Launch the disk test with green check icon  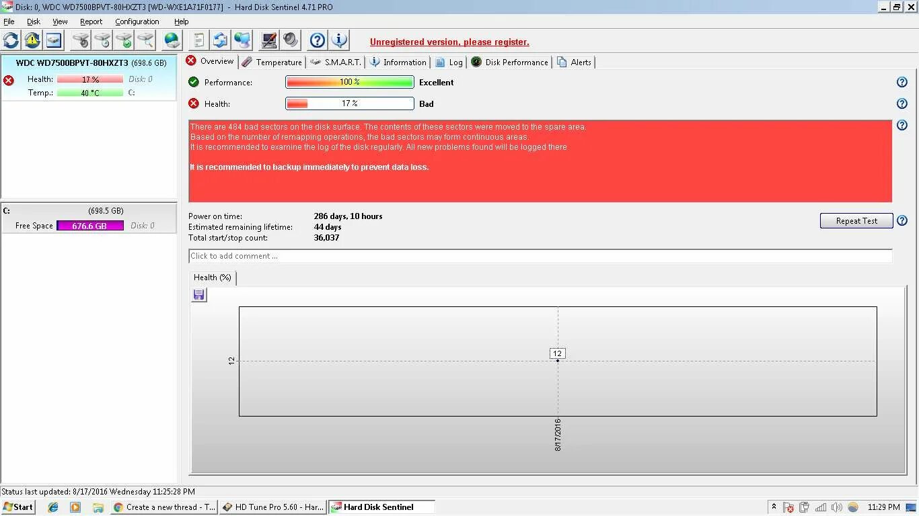pos(124,40)
